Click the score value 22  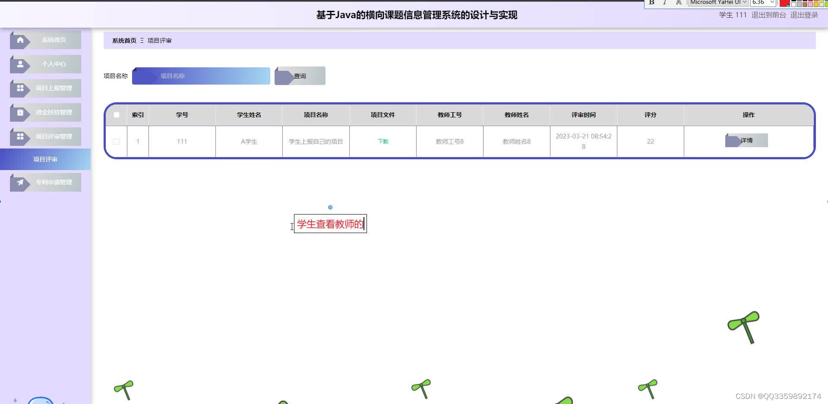(651, 142)
